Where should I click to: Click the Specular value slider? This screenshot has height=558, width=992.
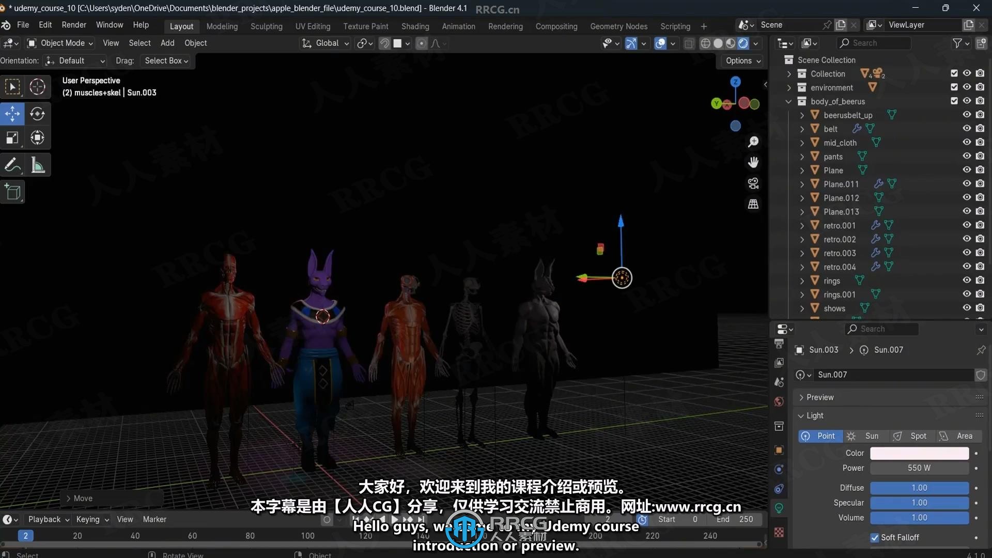tap(919, 503)
